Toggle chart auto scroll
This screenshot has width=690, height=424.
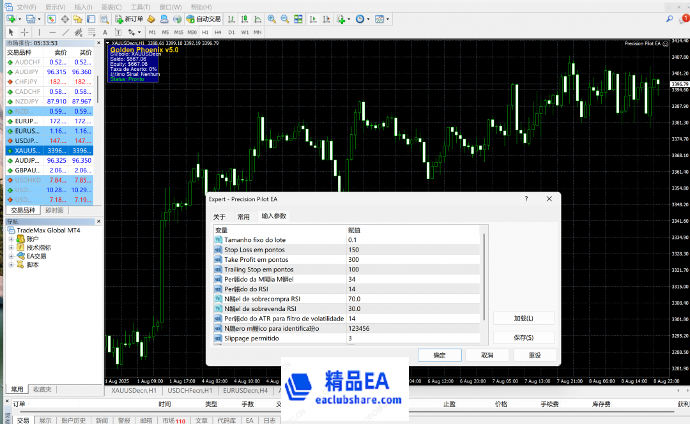click(x=313, y=19)
